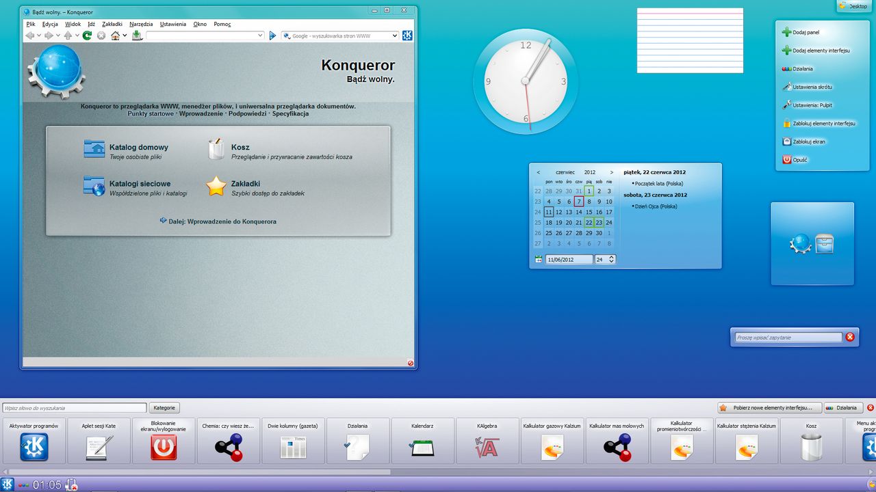Click the Proszę wpisać zapytanie search box
The height and width of the screenshot is (492, 876).
[x=788, y=338]
